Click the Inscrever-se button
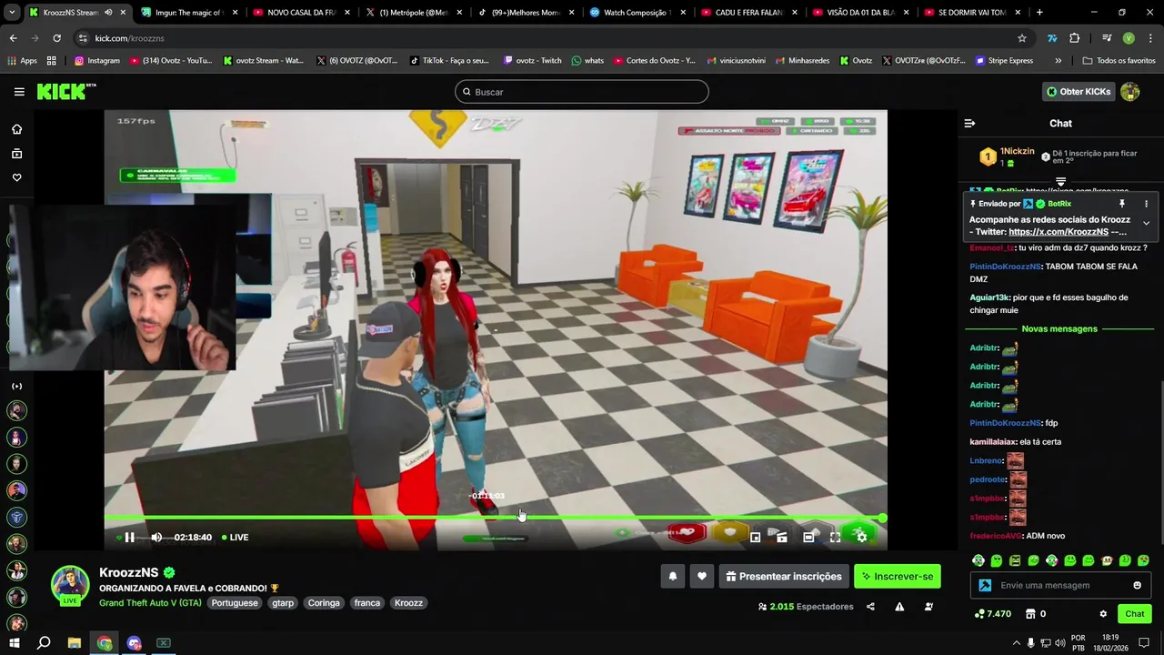1164x655 pixels. pos(898,576)
